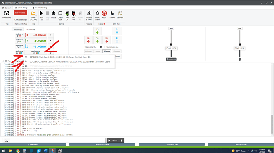Image resolution: width=274 pixels, height=153 pixels.
Task: Switch to the 3D View tab
Action: (7, 61)
